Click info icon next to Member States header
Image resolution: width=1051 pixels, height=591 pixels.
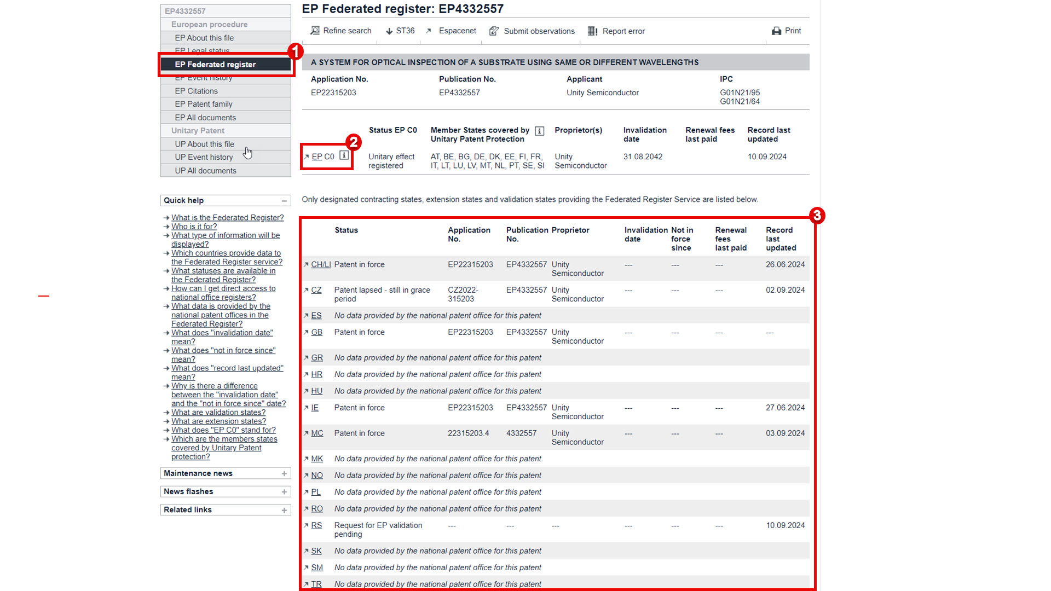click(539, 131)
